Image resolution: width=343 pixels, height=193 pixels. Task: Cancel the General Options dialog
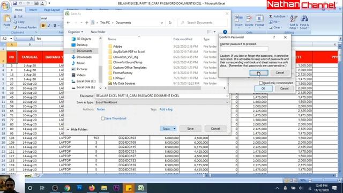click(284, 88)
